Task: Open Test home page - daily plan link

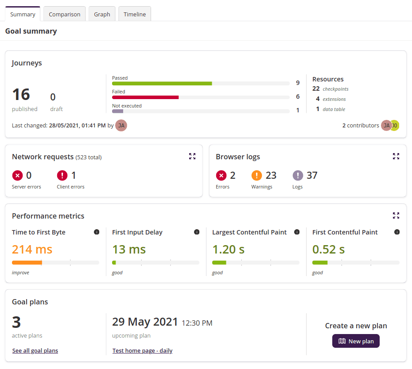Action: (142, 350)
